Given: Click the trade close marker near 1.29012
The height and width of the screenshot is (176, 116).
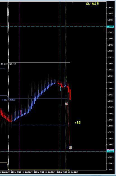Looking at the screenshot, I should 70,148.
